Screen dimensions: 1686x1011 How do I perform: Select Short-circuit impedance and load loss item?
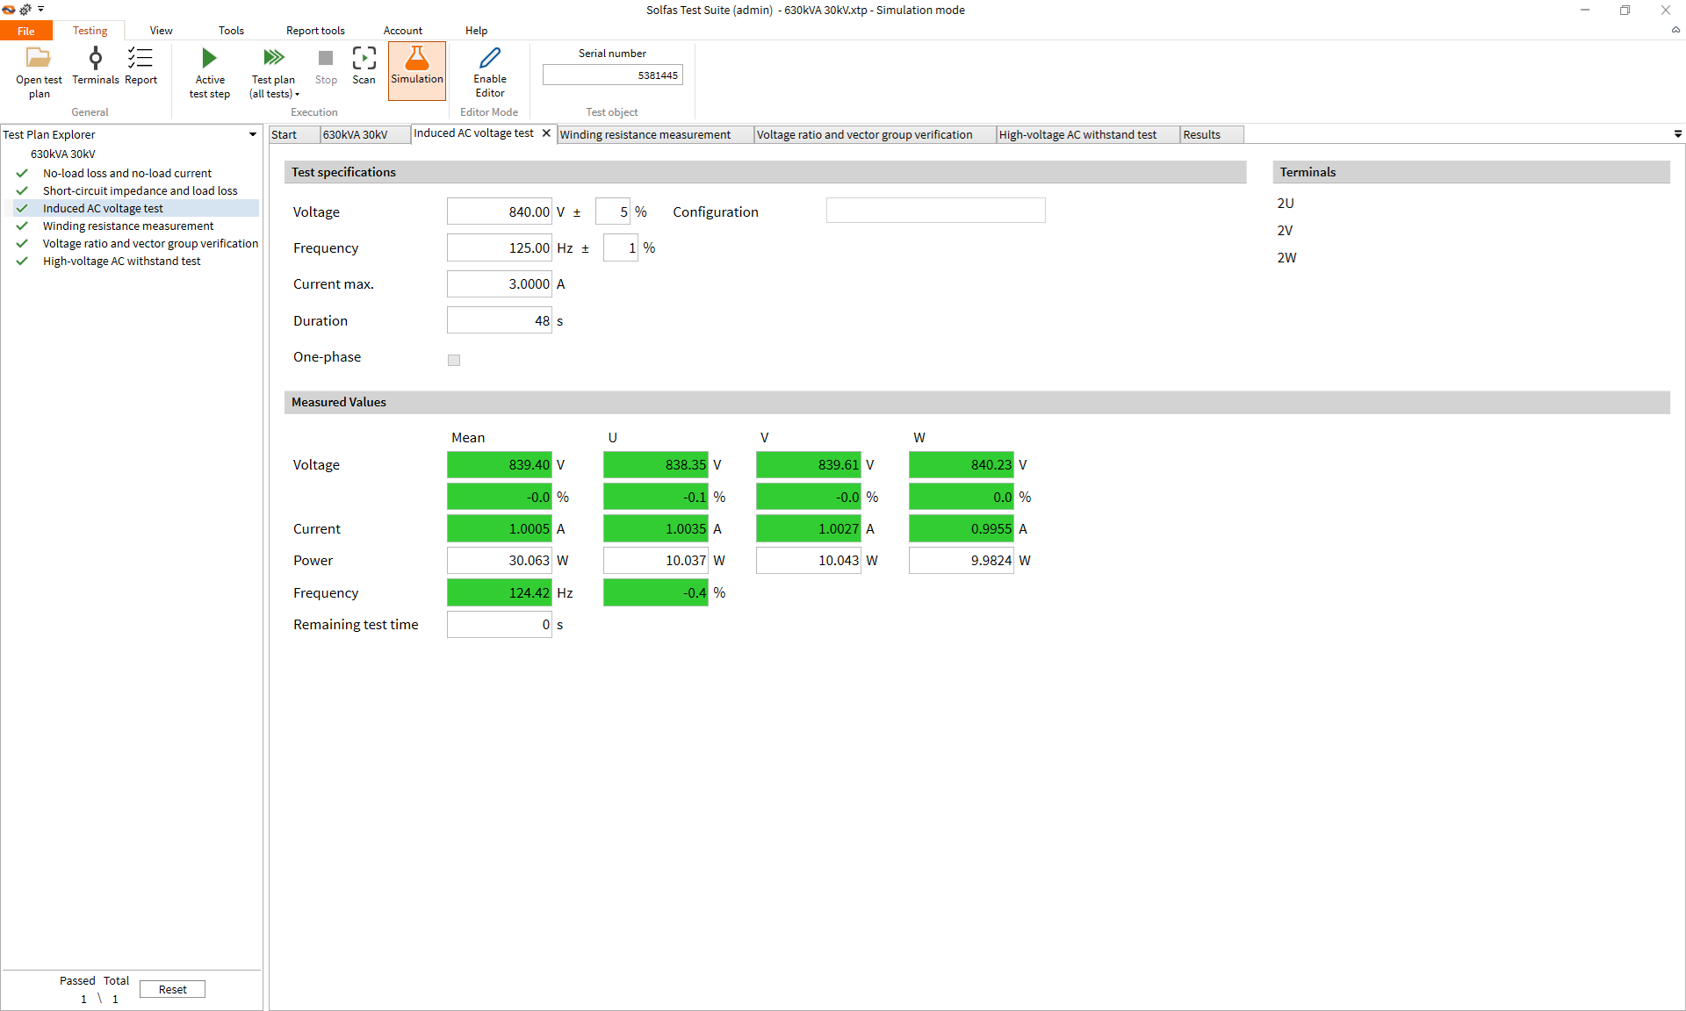coord(140,190)
